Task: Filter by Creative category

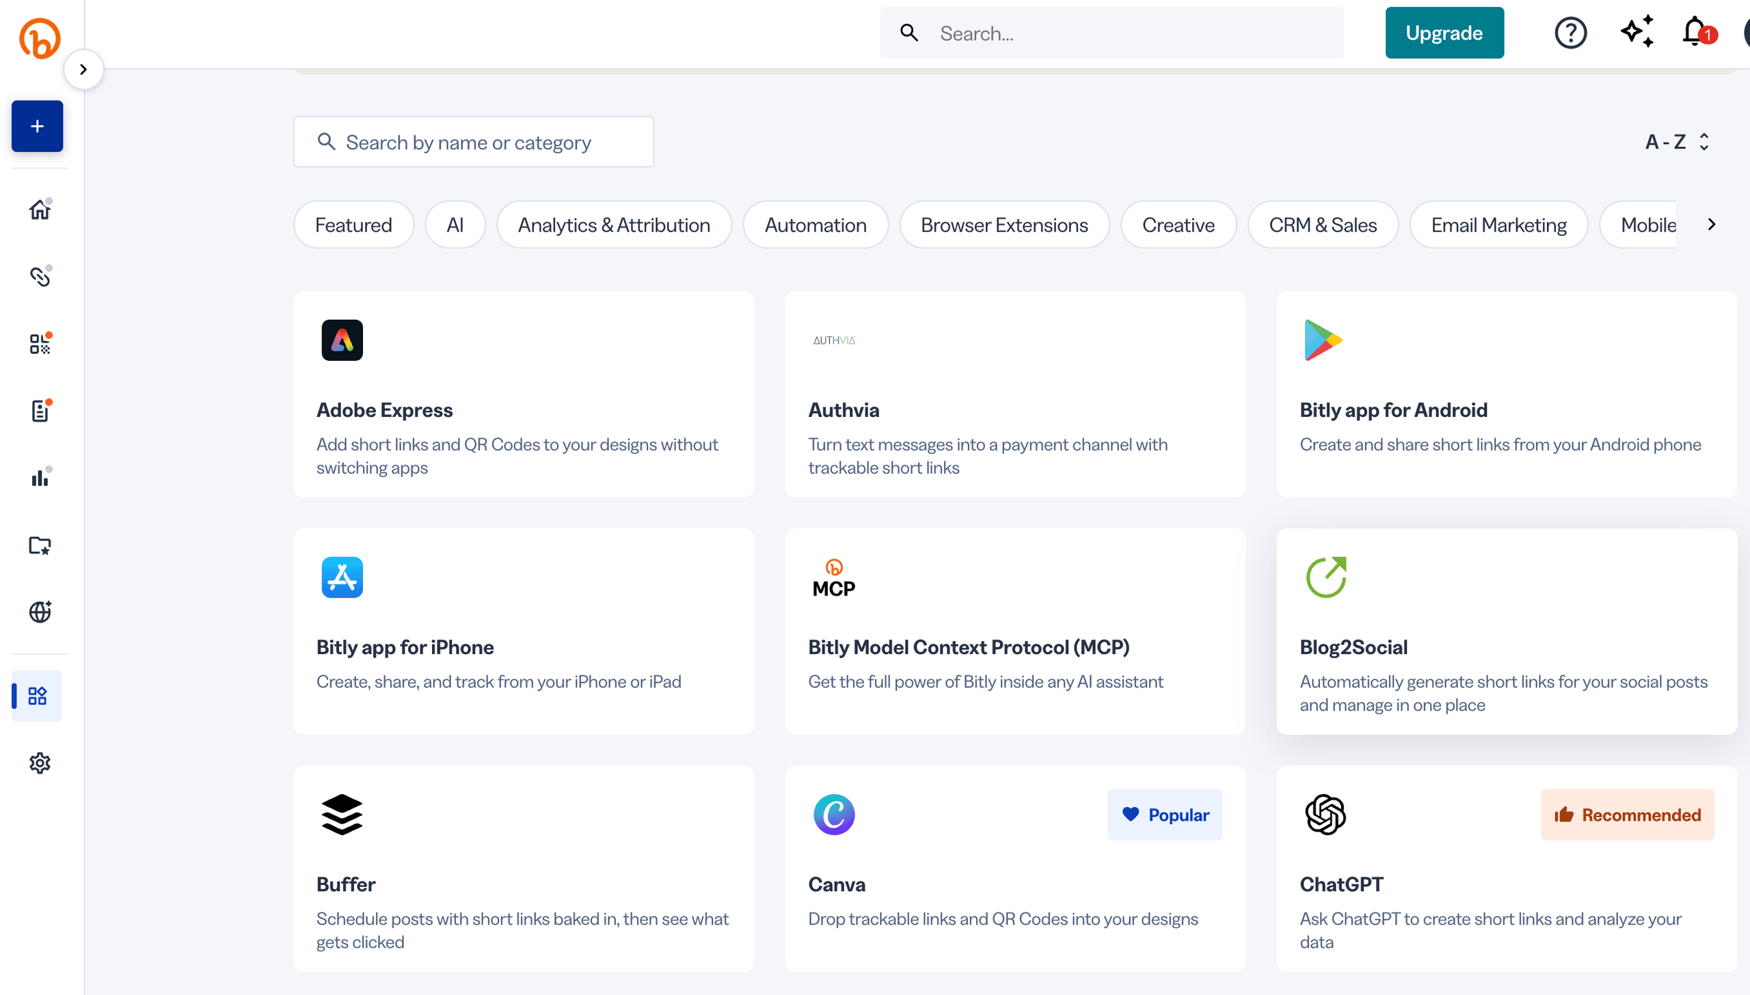Action: coord(1179,224)
